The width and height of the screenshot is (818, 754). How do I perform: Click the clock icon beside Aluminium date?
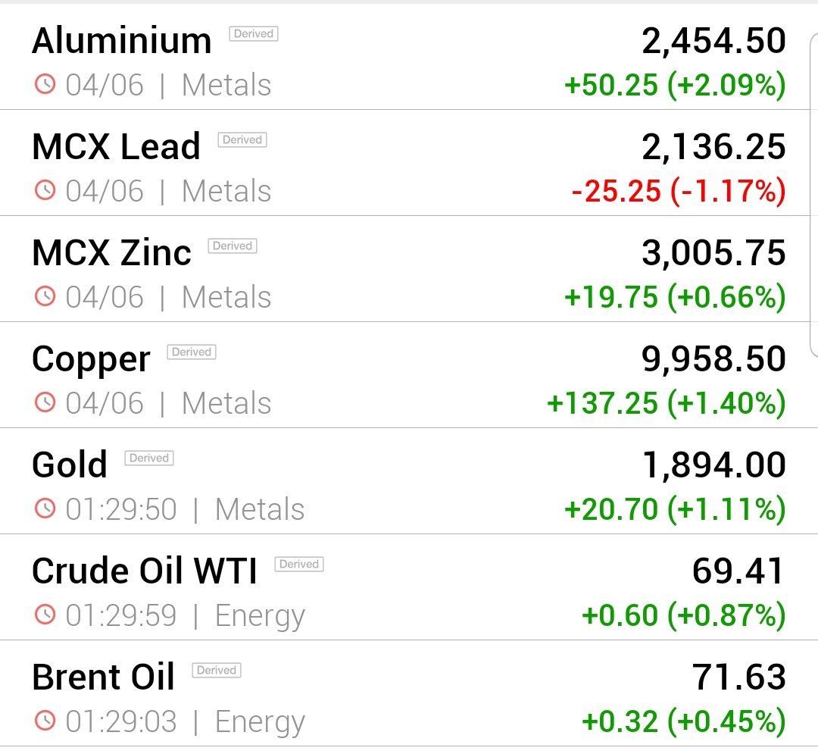(x=45, y=84)
